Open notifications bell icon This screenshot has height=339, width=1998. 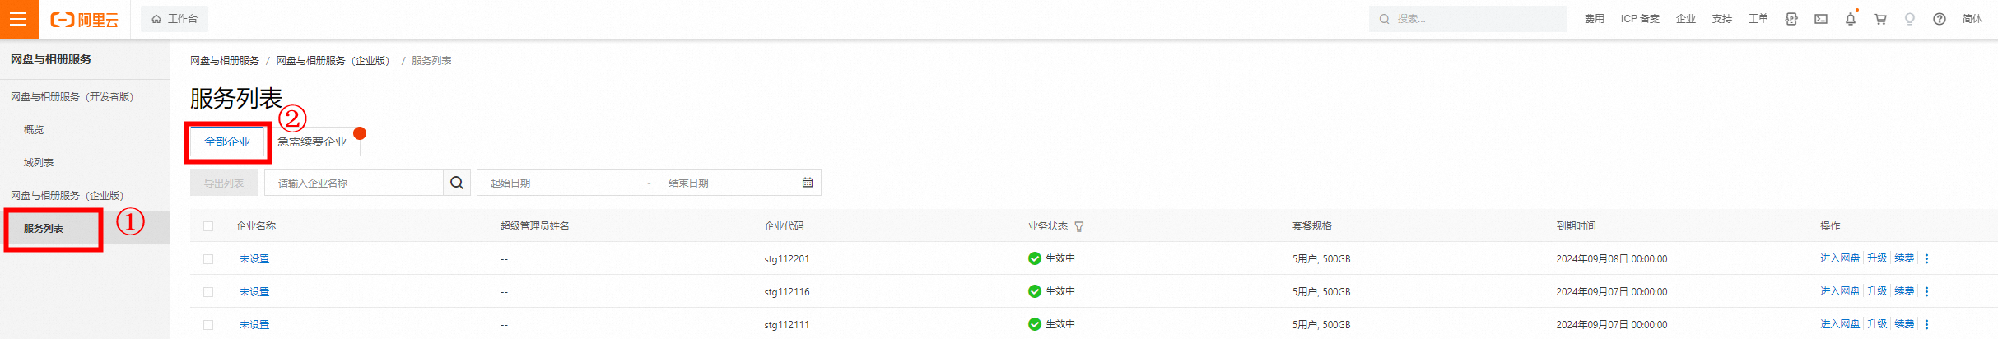pyautogui.click(x=1850, y=19)
